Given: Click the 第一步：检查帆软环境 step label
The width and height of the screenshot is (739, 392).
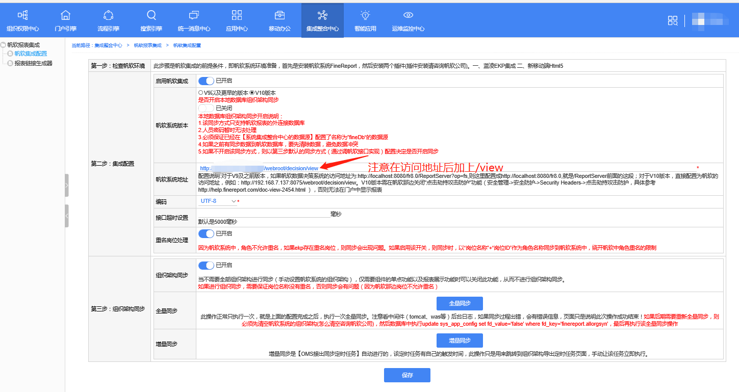Looking at the screenshot, I should click(x=118, y=66).
